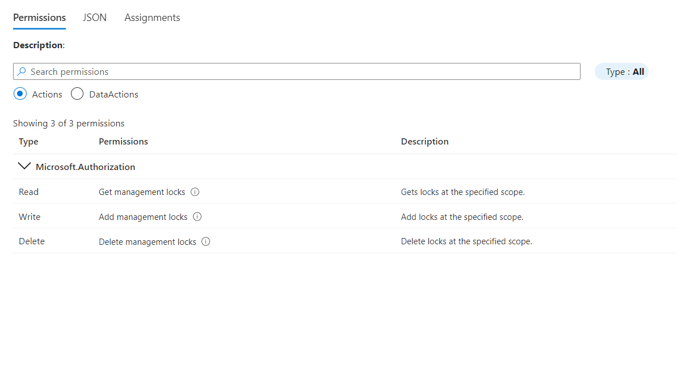Select the Delete management locks permission

coord(148,242)
